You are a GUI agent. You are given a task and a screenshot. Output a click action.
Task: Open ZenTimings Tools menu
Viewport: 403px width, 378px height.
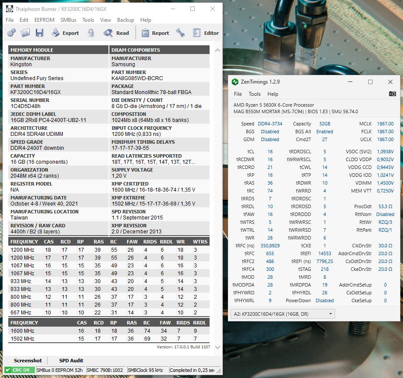click(x=255, y=94)
